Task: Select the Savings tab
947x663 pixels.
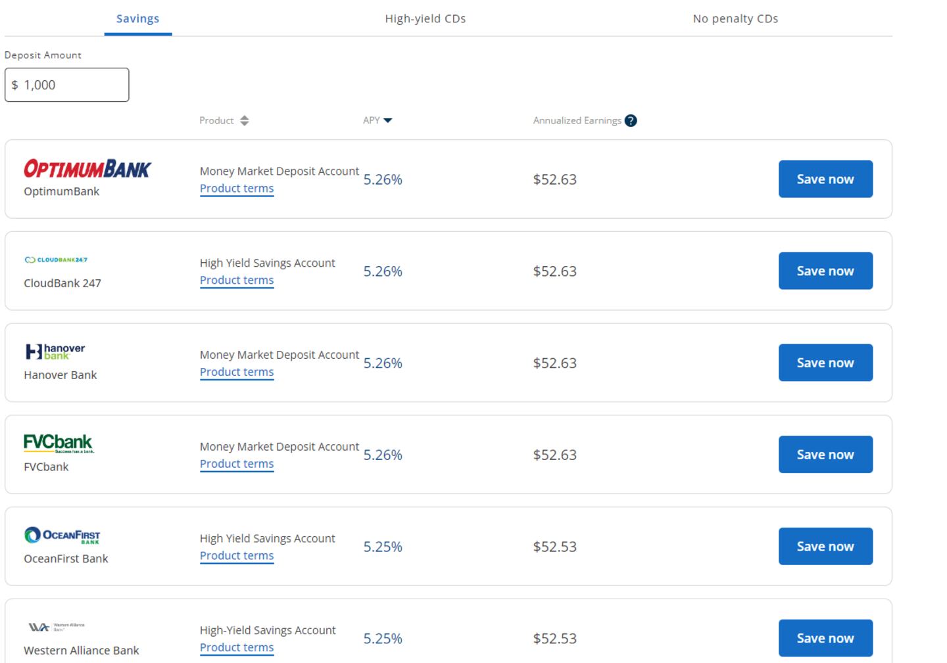Action: point(137,19)
